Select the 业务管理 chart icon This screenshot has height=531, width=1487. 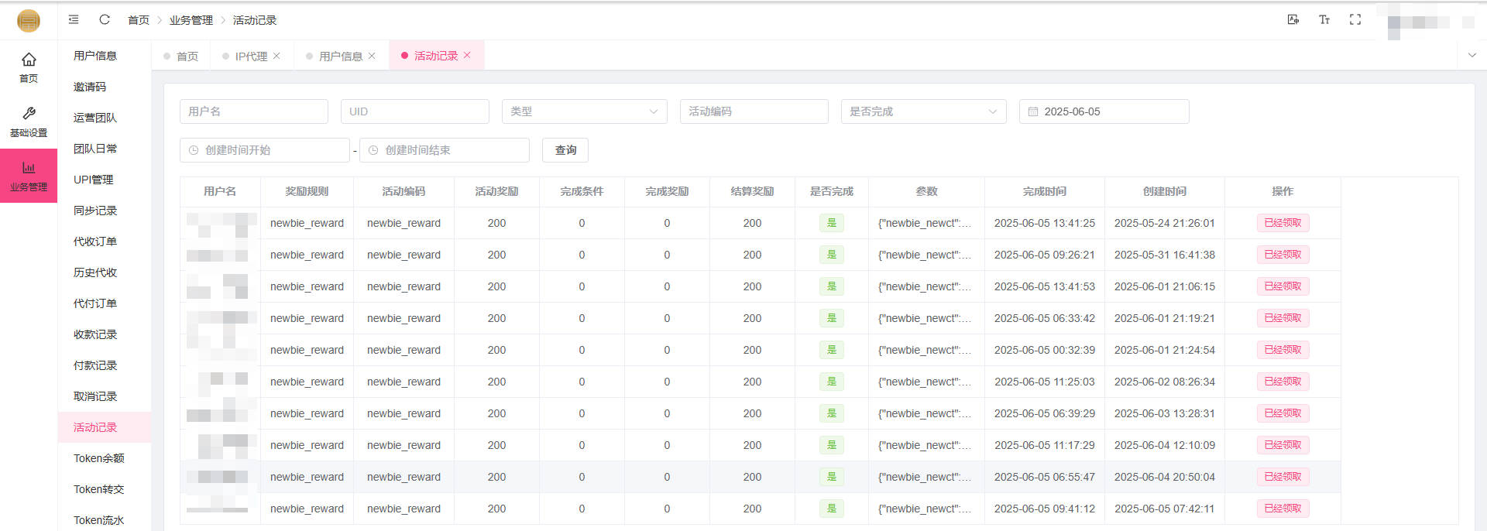29,176
